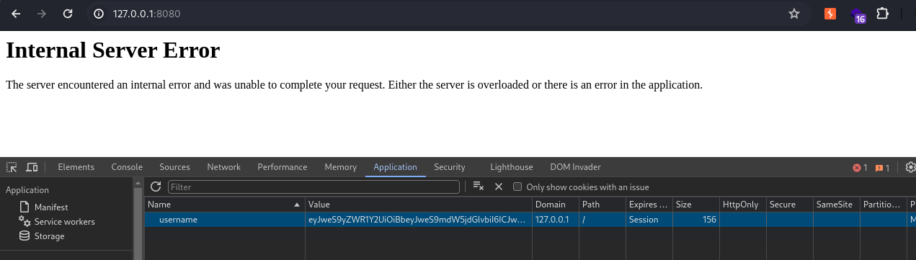Go back using browser back arrow
This screenshot has height=260, width=916.
coord(17,14)
